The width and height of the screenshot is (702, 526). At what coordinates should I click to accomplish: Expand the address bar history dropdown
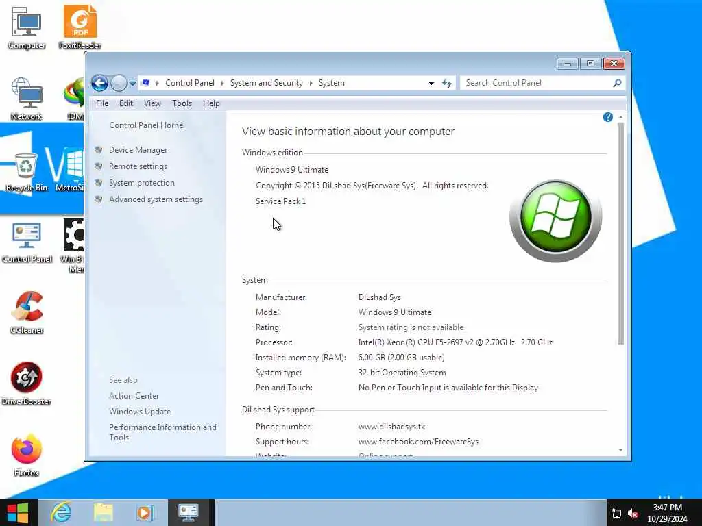431,83
